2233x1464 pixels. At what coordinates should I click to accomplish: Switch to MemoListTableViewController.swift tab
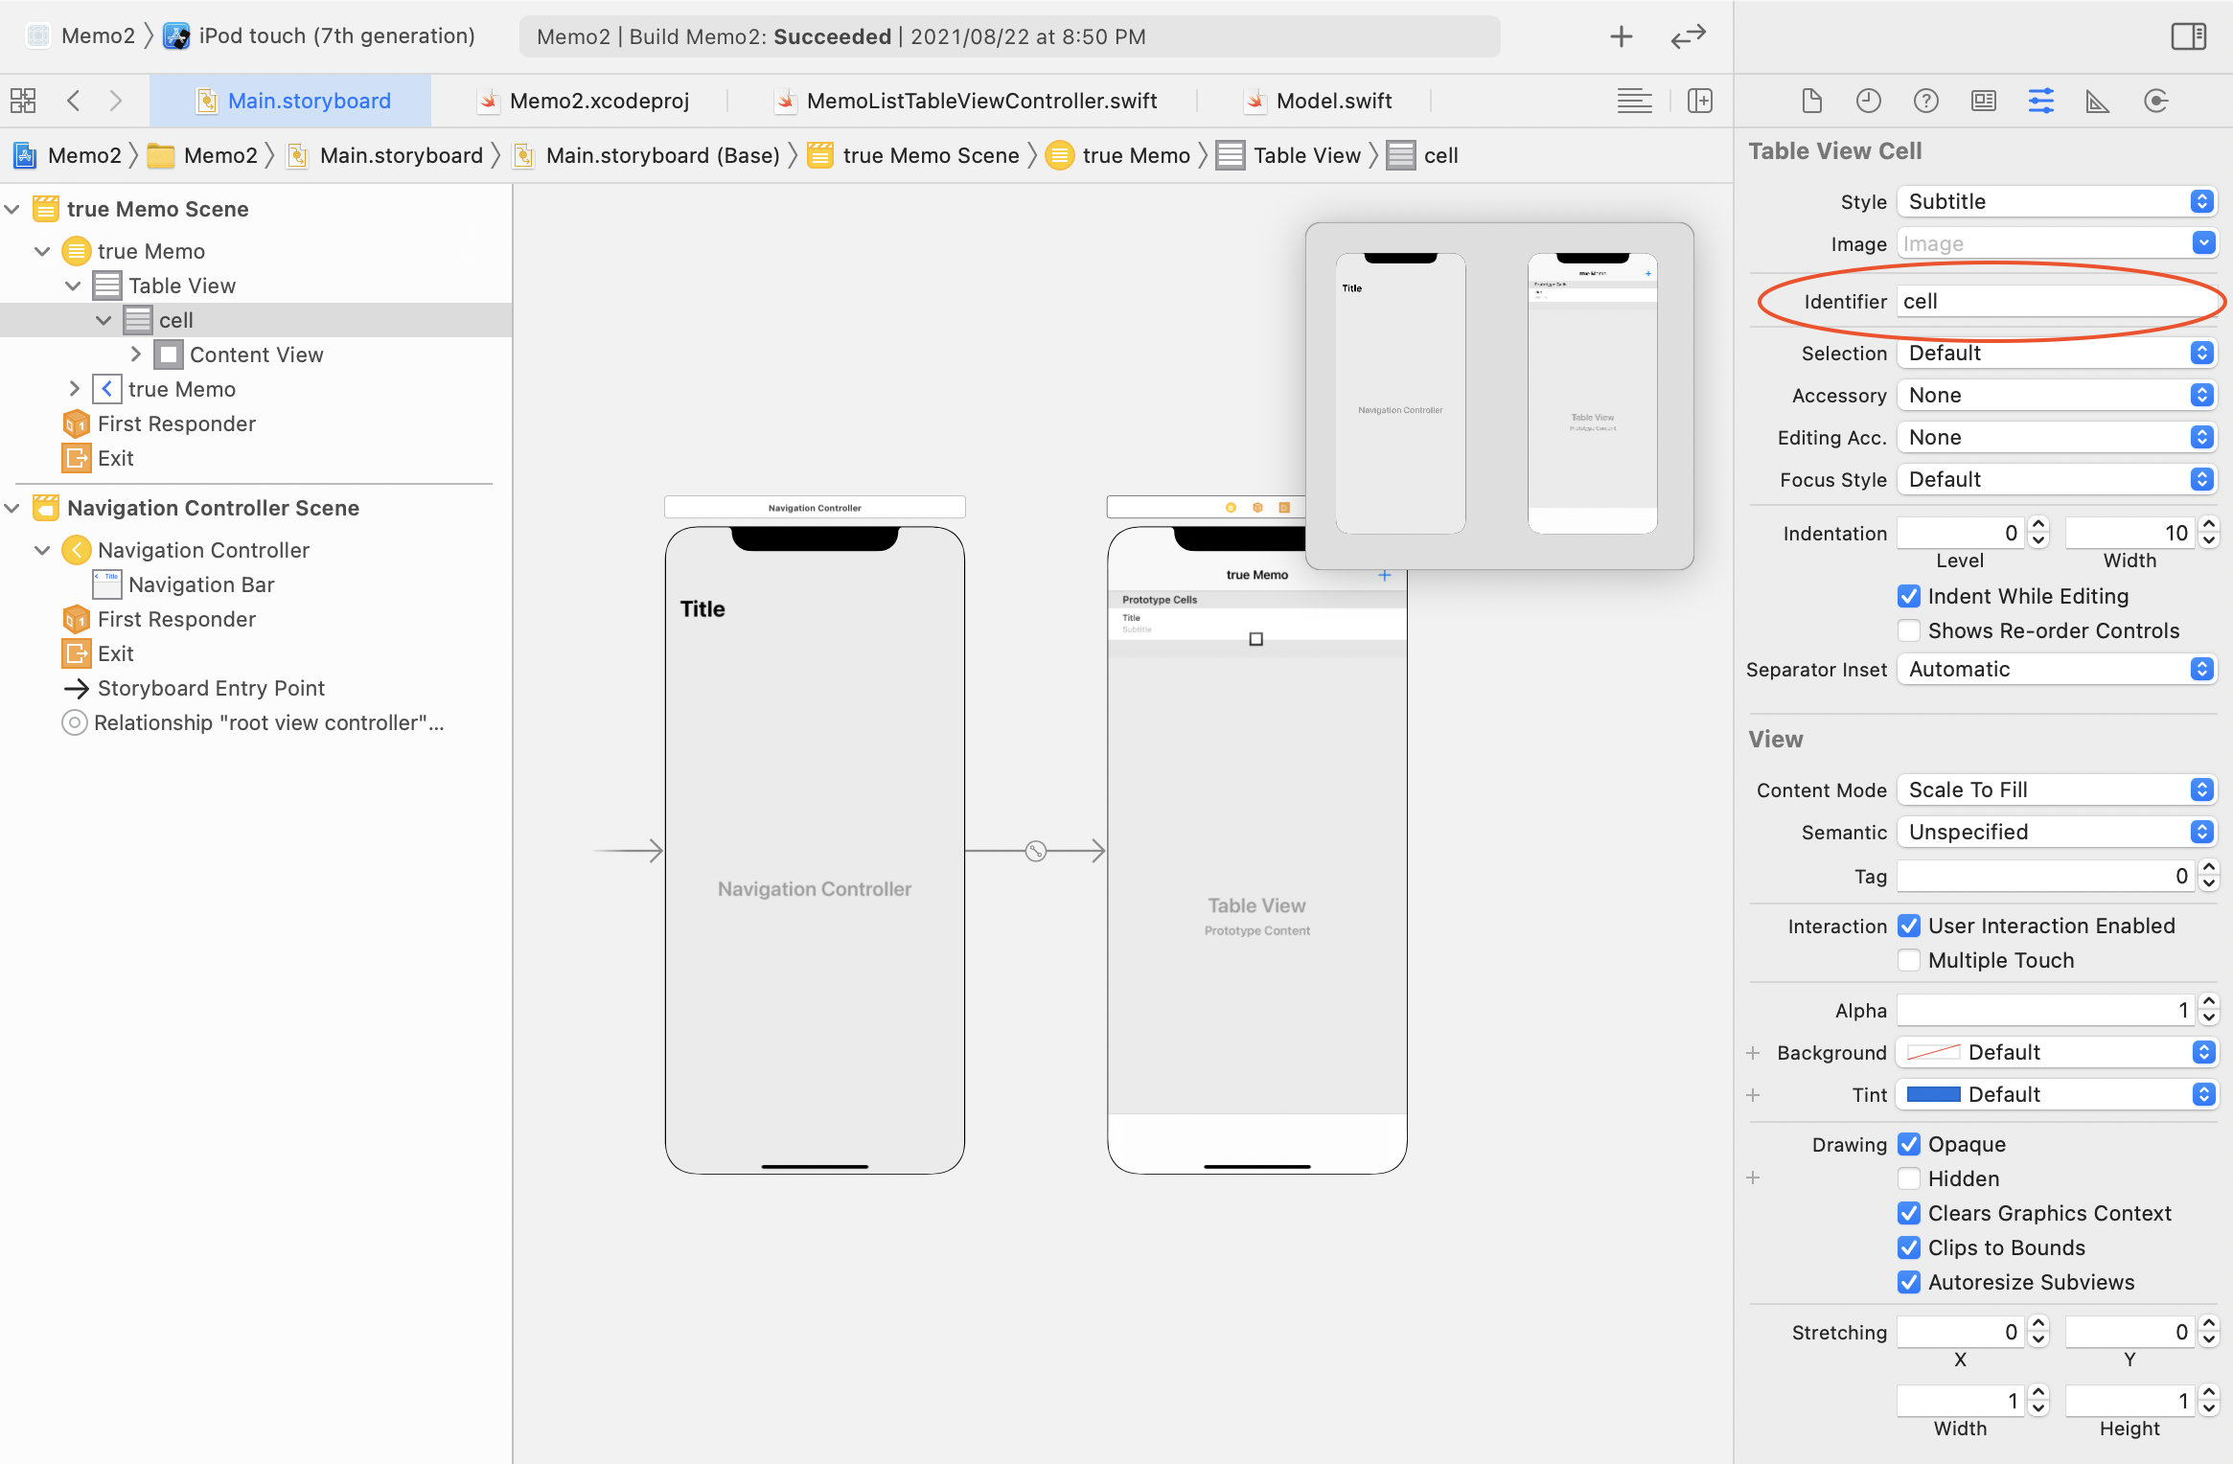coord(981,101)
